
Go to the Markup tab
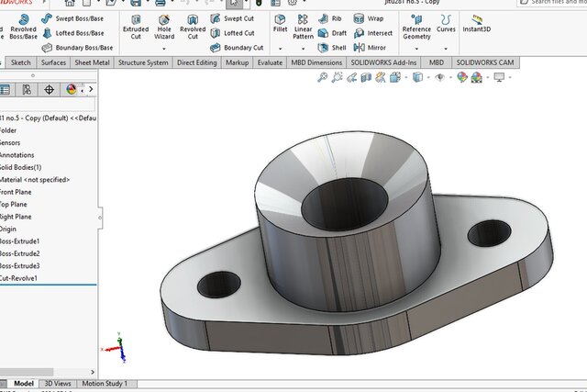[237, 62]
